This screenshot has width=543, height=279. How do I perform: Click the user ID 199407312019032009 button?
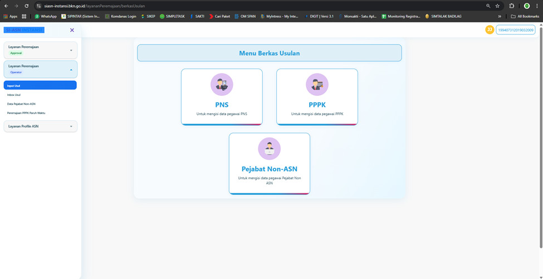click(x=515, y=30)
